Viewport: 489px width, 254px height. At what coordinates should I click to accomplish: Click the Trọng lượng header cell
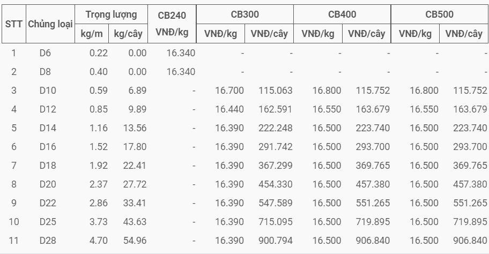(x=111, y=14)
